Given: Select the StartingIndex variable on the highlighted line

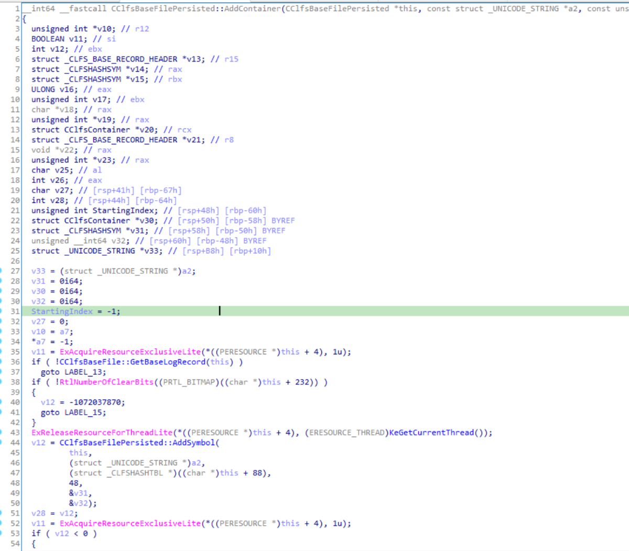Looking at the screenshot, I should tap(62, 311).
